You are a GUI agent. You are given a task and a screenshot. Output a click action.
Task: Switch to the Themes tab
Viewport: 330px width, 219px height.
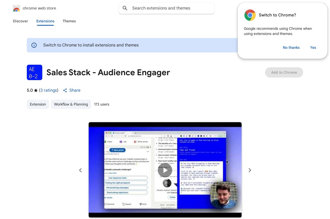pyautogui.click(x=69, y=21)
